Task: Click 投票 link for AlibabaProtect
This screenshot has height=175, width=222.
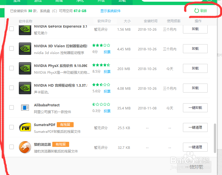Action: 107,111
